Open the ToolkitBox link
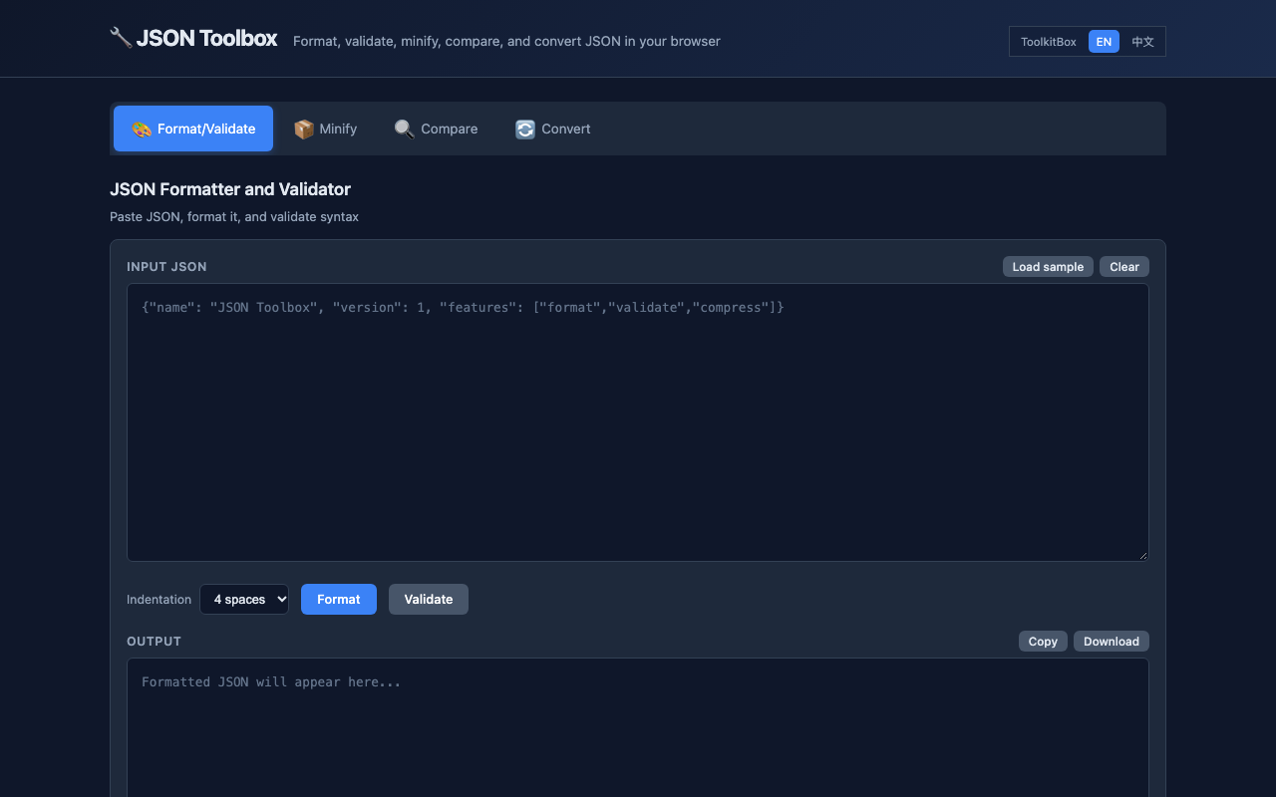 pos(1049,42)
